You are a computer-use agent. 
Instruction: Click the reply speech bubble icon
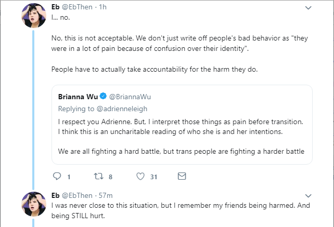click(x=57, y=176)
